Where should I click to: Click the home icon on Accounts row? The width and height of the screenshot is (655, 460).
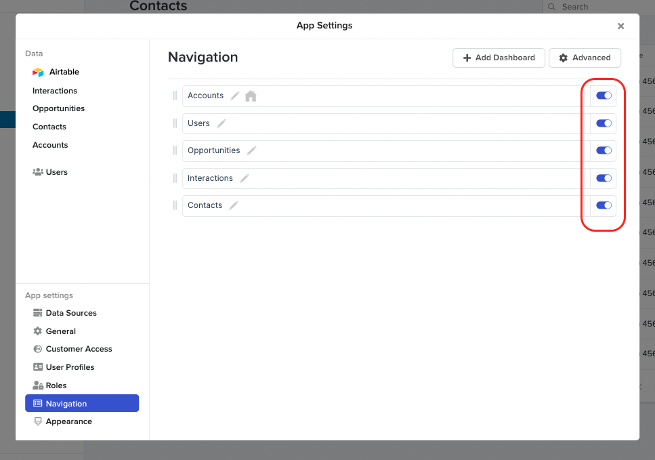(x=251, y=96)
